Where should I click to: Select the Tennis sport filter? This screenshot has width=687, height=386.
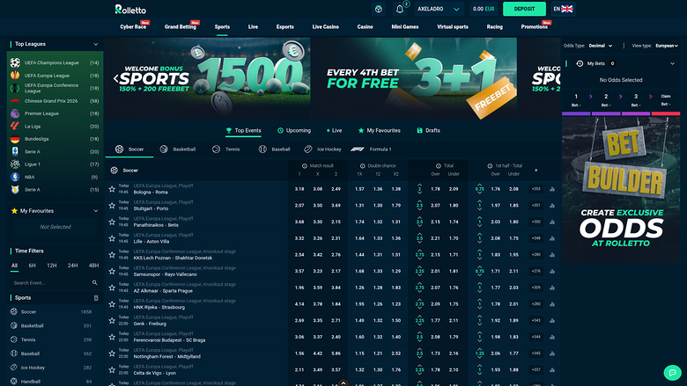(226, 149)
